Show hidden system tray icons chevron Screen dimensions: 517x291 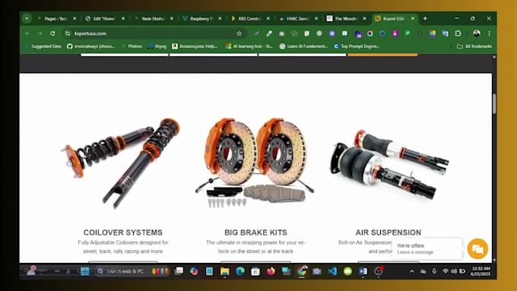pyautogui.click(x=412, y=271)
